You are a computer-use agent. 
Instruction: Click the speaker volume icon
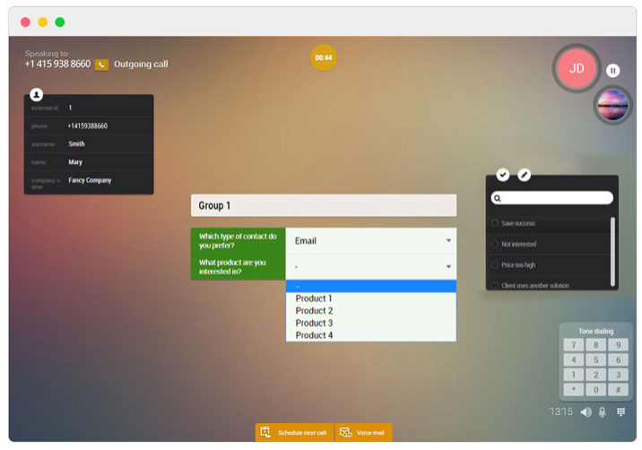586,411
